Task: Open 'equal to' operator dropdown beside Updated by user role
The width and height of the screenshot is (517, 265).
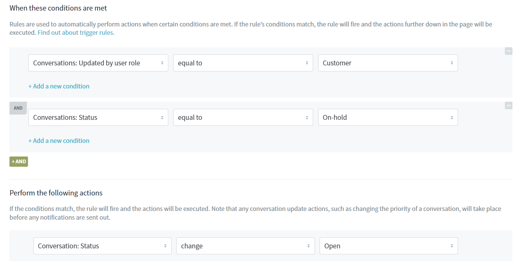Action: [x=243, y=63]
